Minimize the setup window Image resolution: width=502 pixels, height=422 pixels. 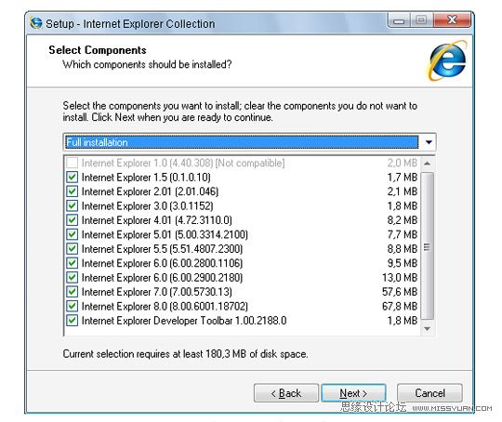click(399, 20)
